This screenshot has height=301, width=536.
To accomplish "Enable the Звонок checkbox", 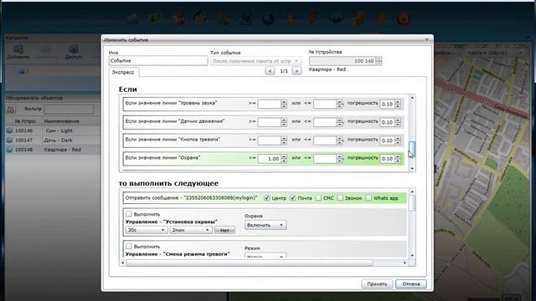I will point(340,198).
